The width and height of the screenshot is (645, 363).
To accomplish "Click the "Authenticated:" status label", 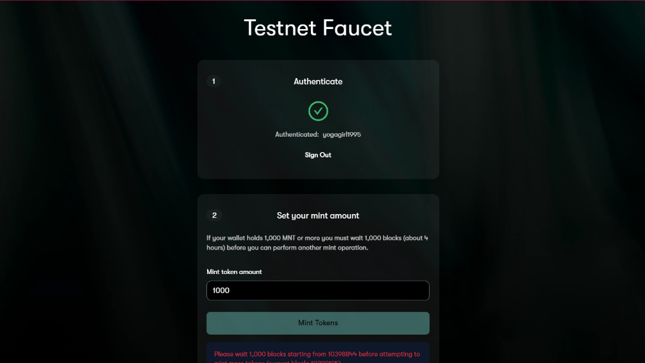I will pos(297,134).
